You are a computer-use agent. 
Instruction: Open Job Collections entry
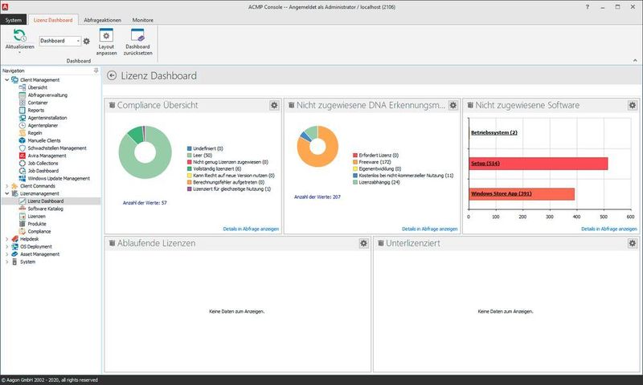click(x=43, y=163)
